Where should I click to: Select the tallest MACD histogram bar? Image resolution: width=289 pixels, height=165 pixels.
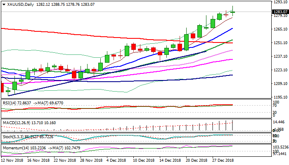pyautogui.click(x=233, y=125)
